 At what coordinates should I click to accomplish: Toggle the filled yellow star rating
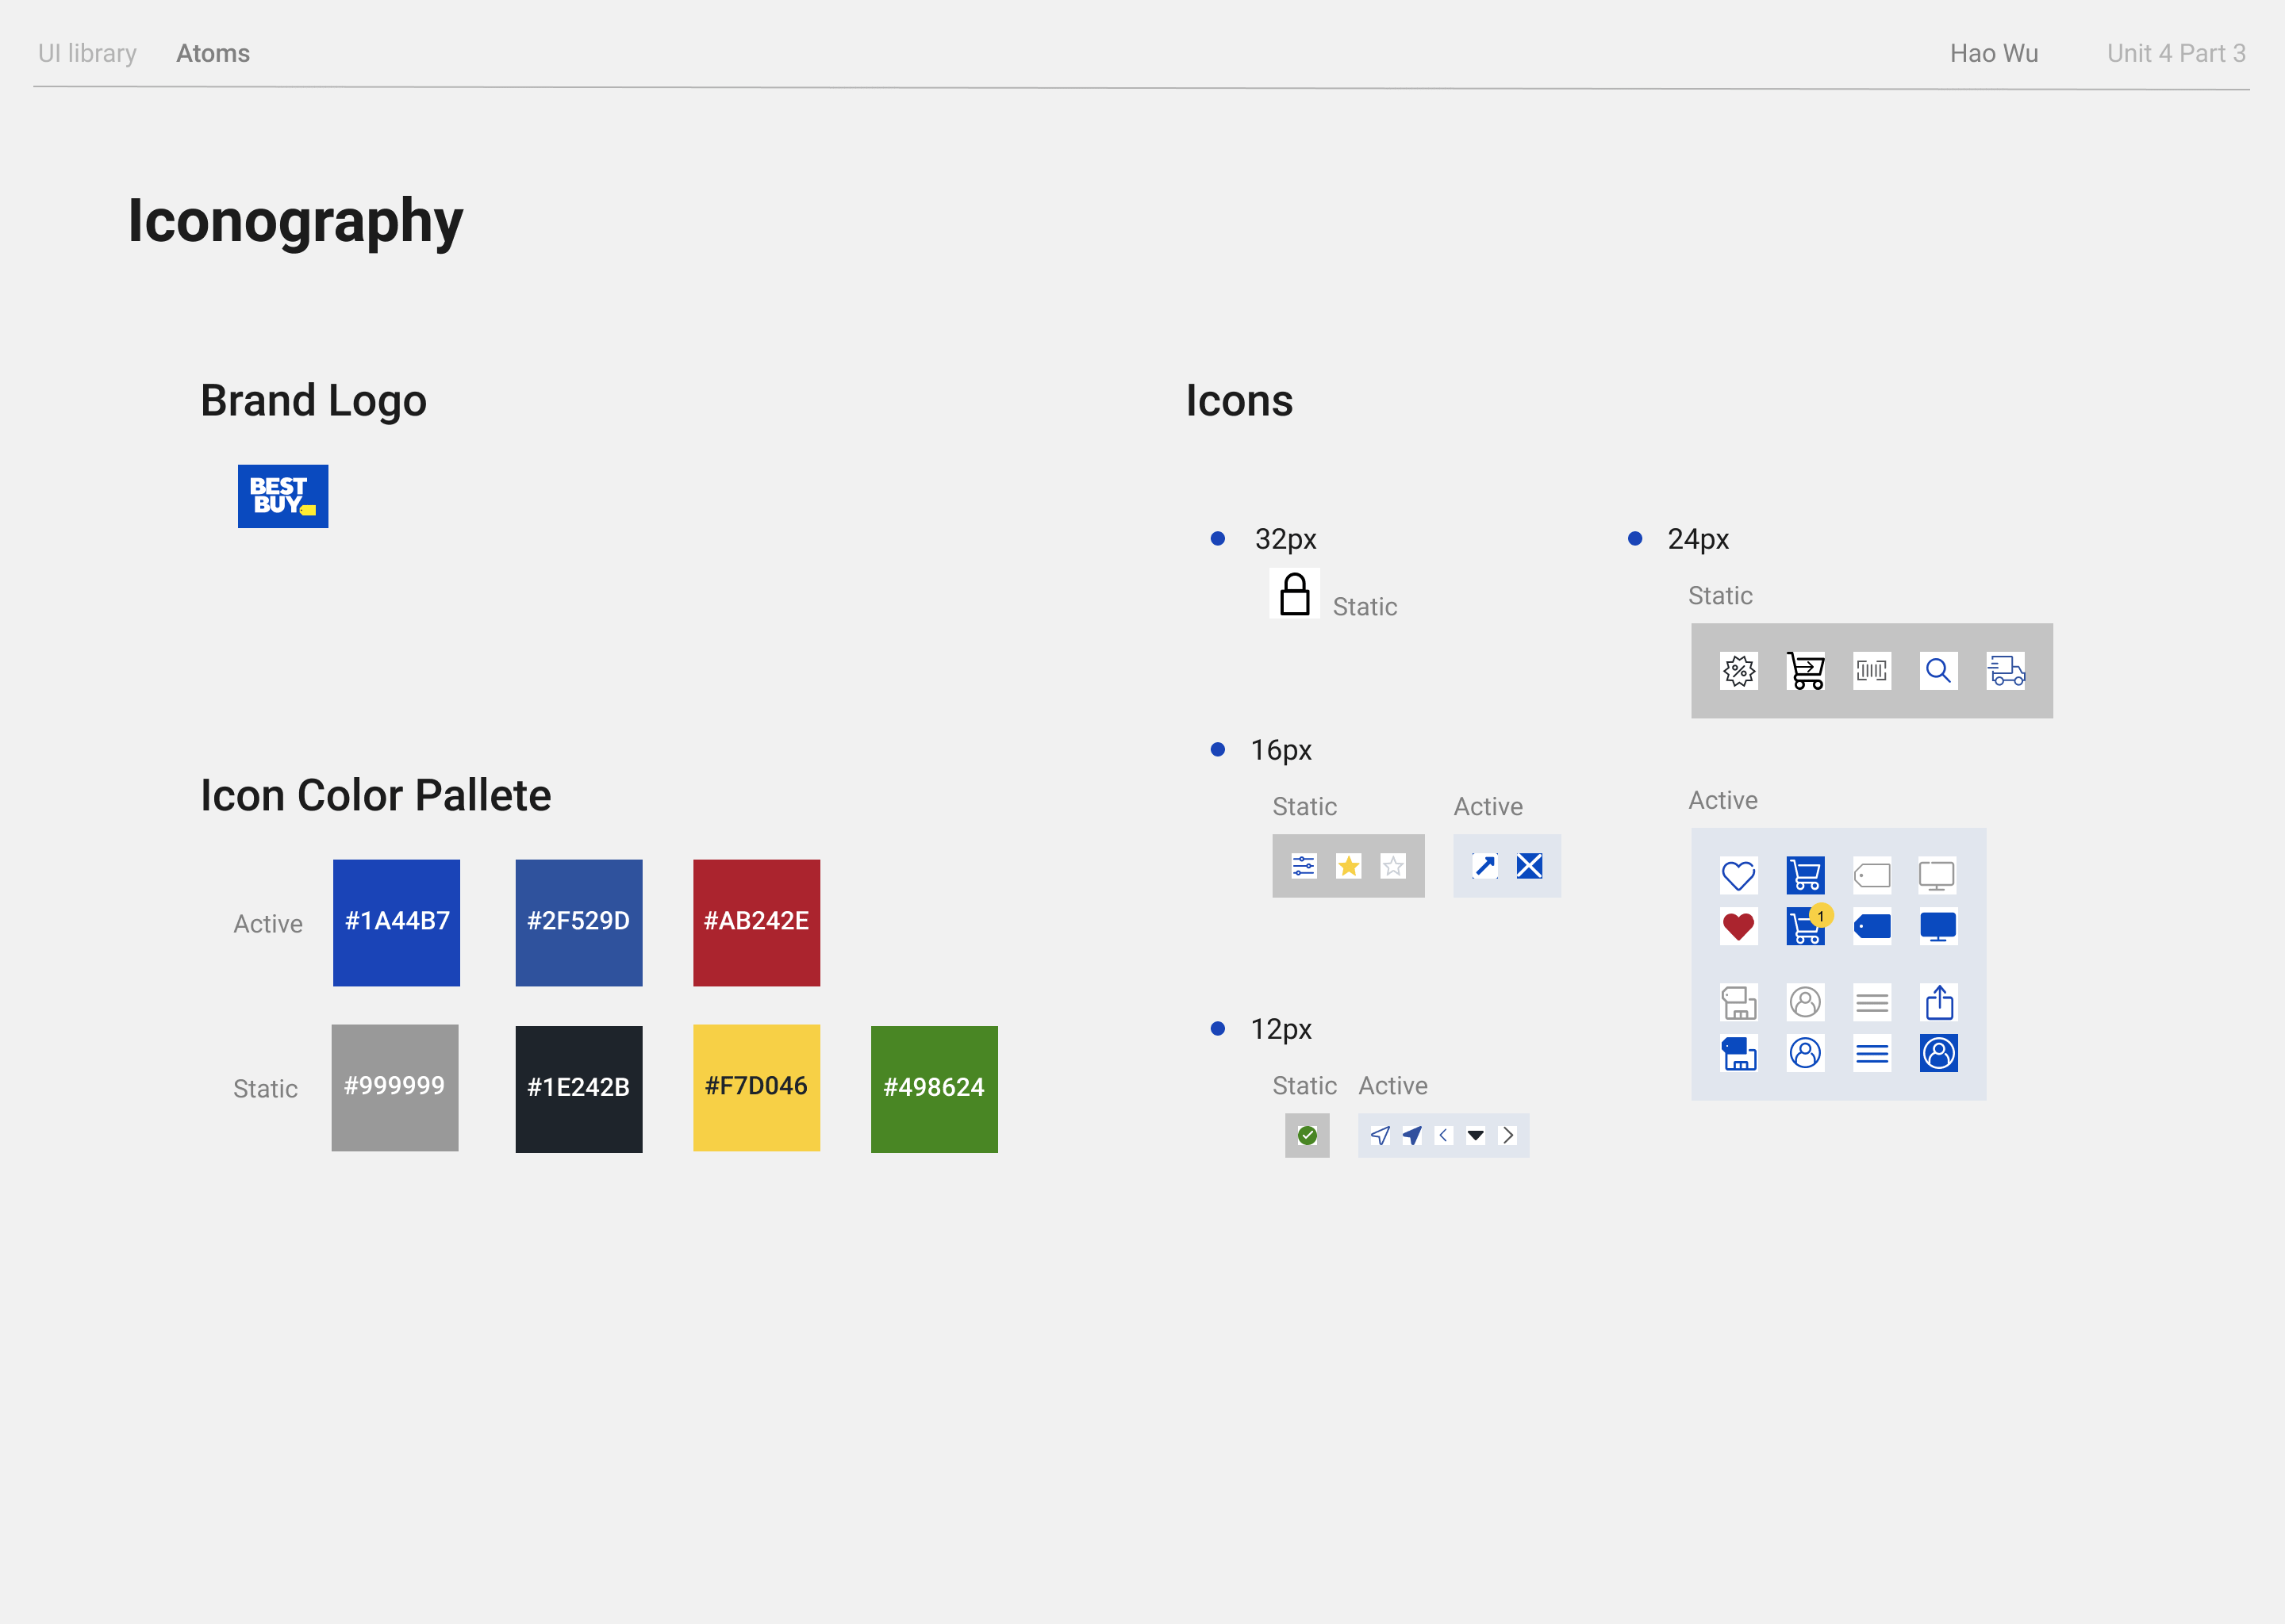pos(1349,866)
